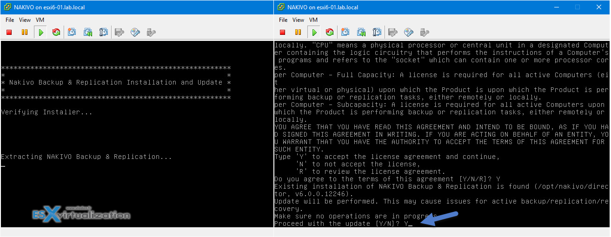
Task: Click 'Nakivo Backup & Replication Installation and Update' banner
Action: tap(116, 82)
